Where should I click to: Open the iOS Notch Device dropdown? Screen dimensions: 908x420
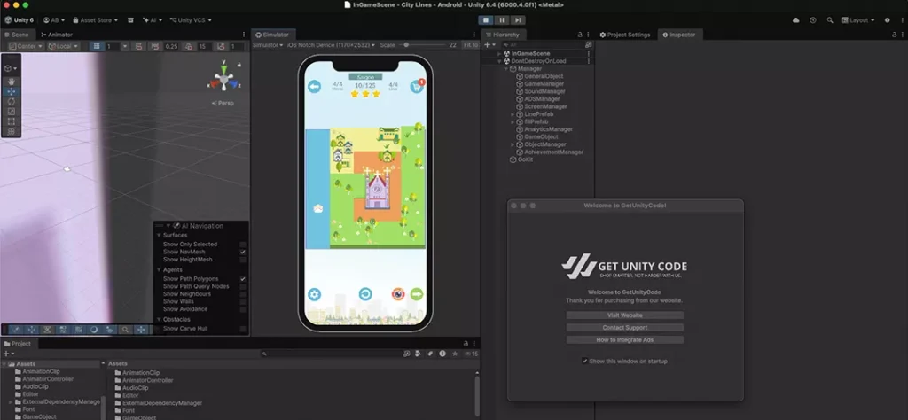(x=332, y=45)
